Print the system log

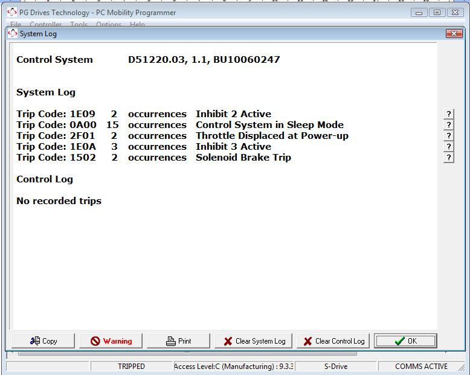click(178, 341)
